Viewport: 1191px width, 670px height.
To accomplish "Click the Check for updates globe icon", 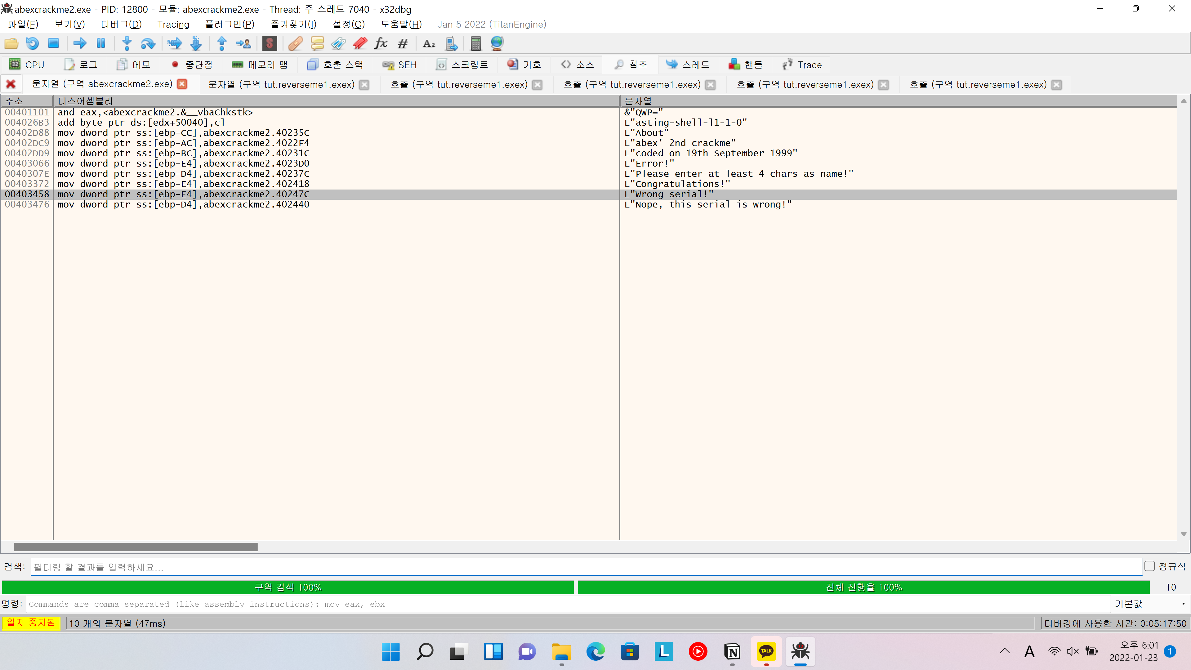I will tap(497, 43).
